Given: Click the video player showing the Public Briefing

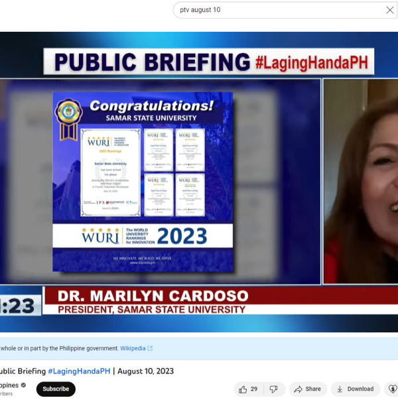Looking at the screenshot, I should [199, 182].
